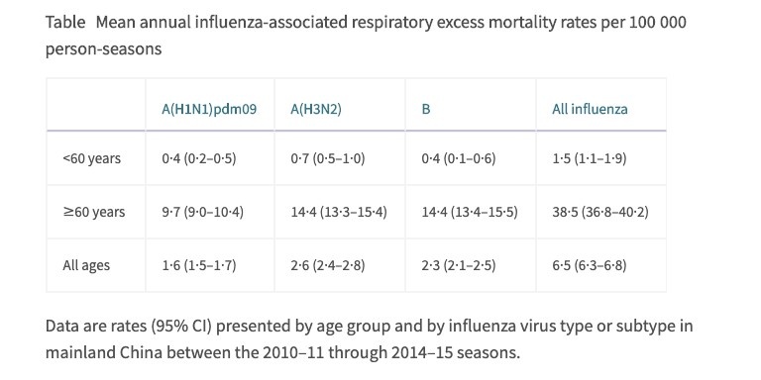
Task: Click the B column header
Action: [x=426, y=109]
